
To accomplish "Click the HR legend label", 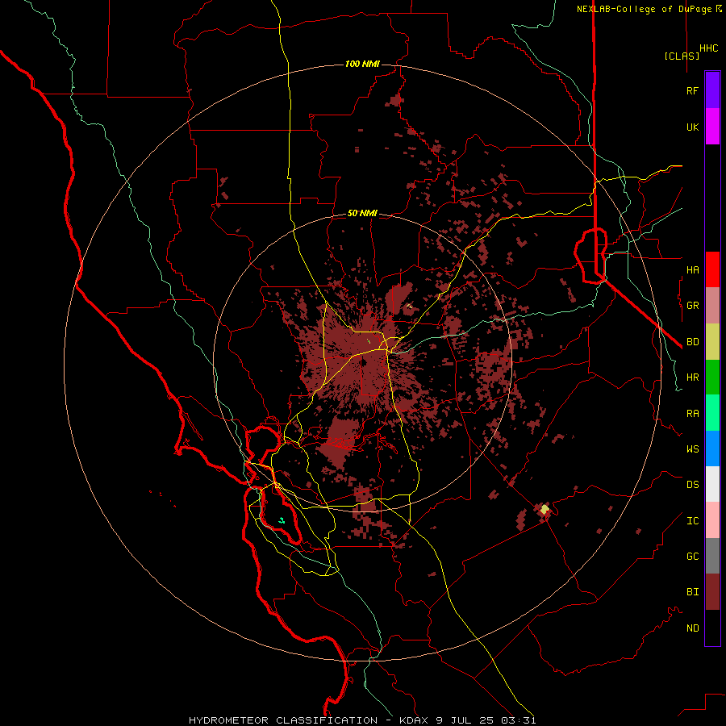I will click(692, 378).
